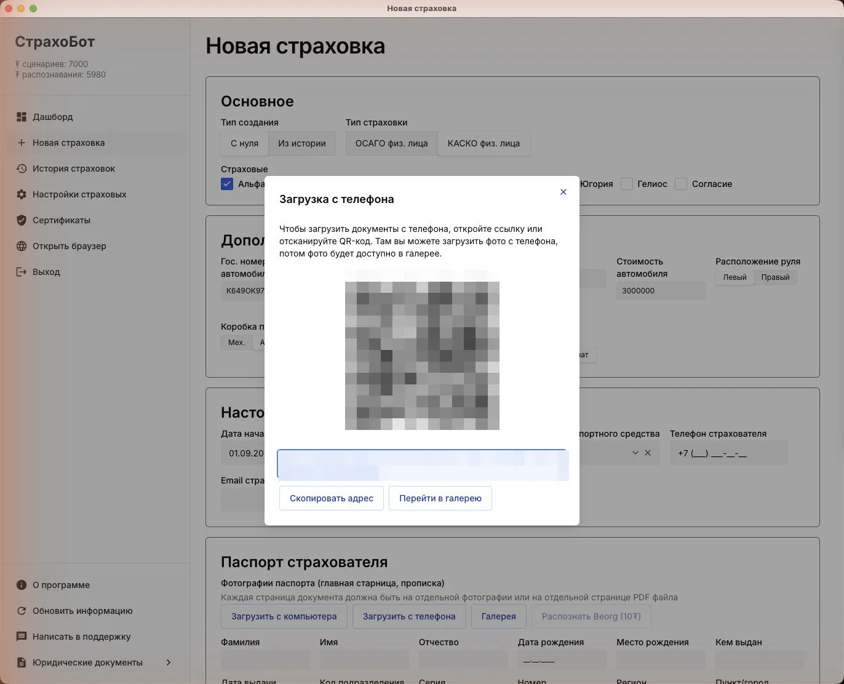Click the Кем выдан input field
844x684 pixels.
[760, 661]
